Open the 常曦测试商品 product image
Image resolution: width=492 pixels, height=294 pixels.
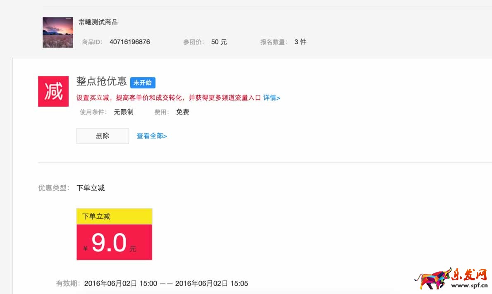[57, 32]
